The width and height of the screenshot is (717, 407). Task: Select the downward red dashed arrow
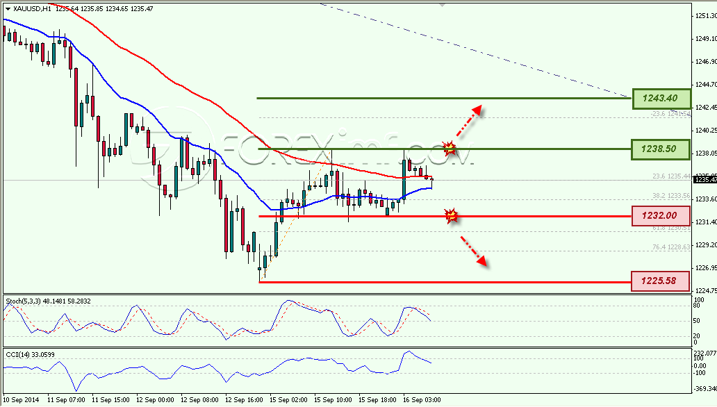tap(474, 251)
